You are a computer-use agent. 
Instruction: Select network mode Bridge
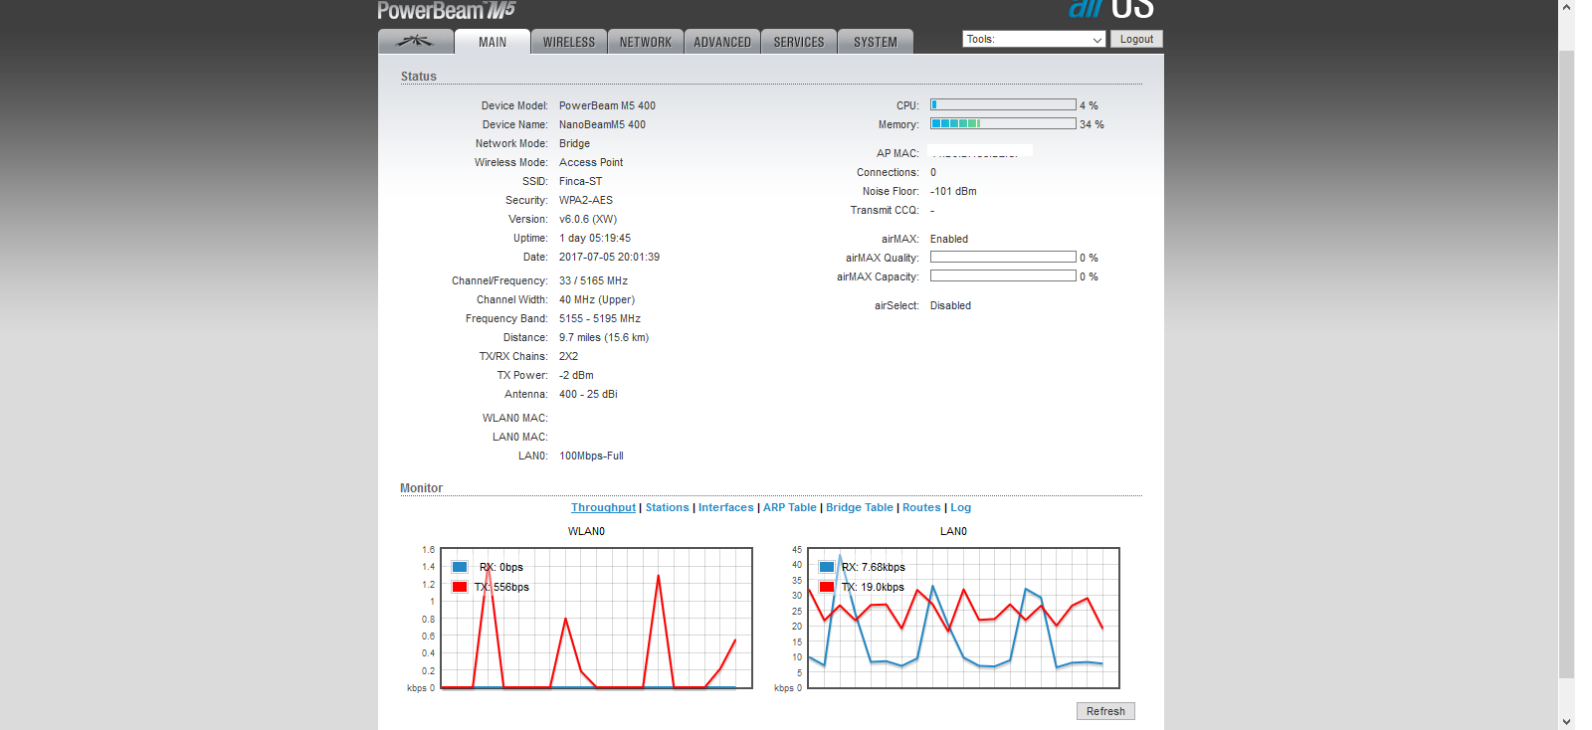574,143
